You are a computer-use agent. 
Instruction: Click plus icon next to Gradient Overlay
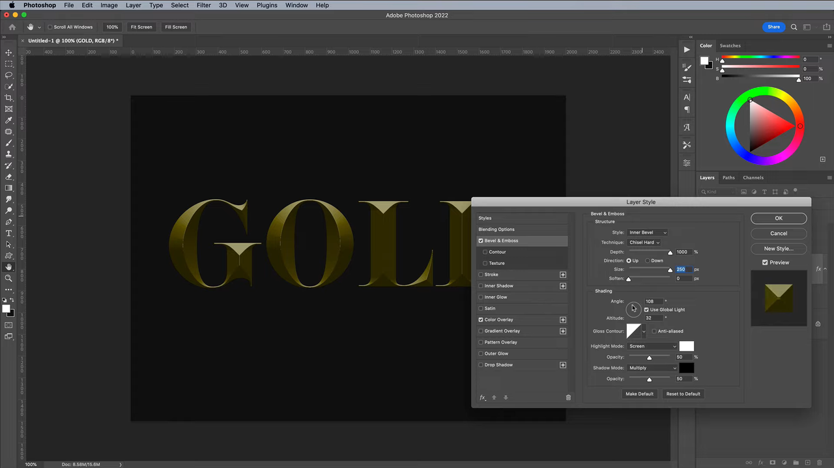(x=563, y=331)
